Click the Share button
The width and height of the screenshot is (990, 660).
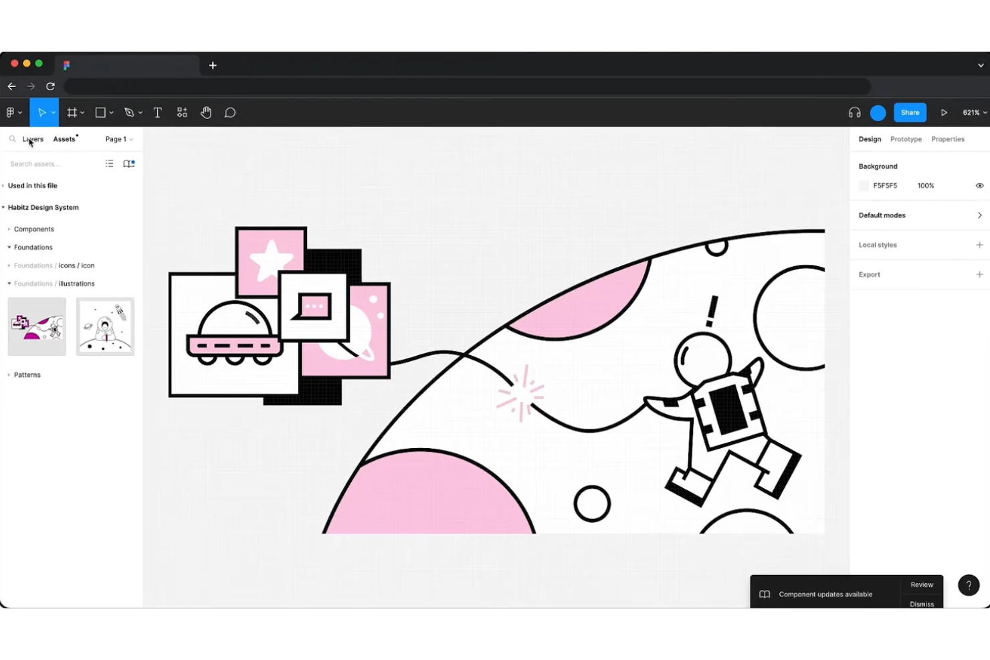pyautogui.click(x=910, y=112)
